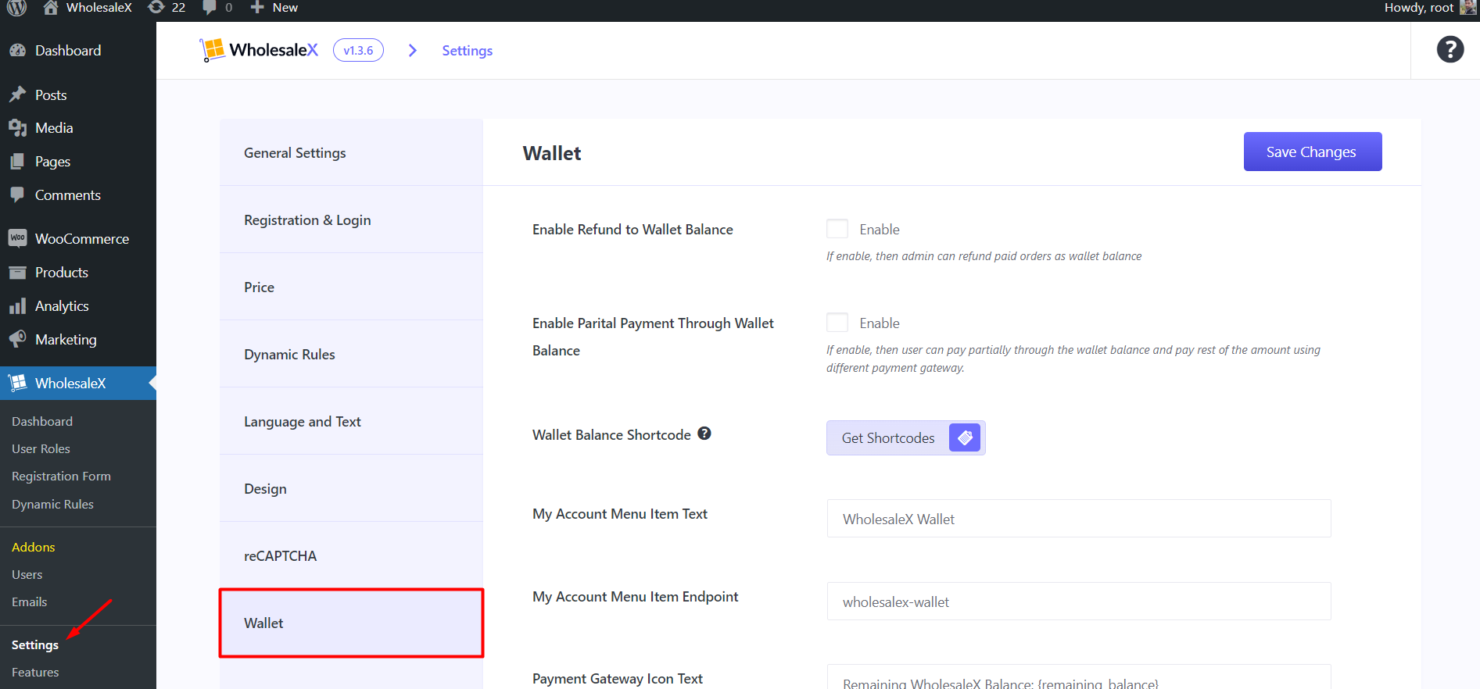Click the Wallet Balance Shortcode help tooltip icon
This screenshot has width=1480, height=689.
point(704,434)
